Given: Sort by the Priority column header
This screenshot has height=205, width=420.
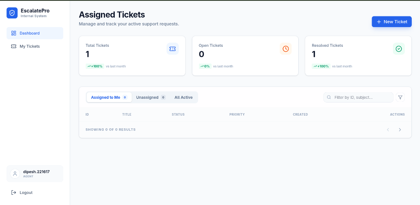Looking at the screenshot, I should click(237, 114).
